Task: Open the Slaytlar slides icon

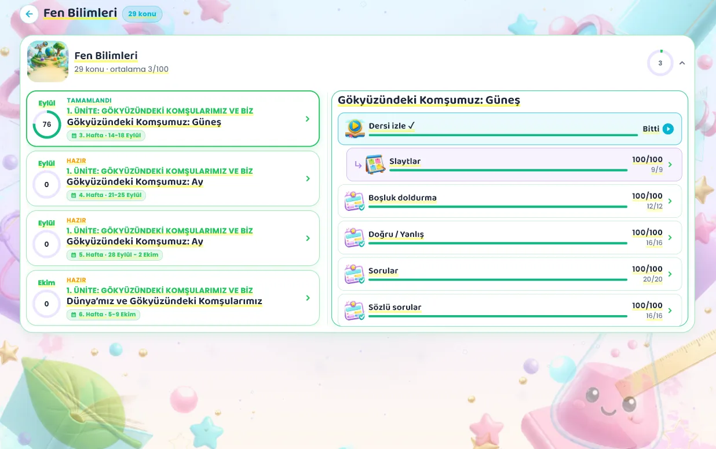Action: (375, 165)
